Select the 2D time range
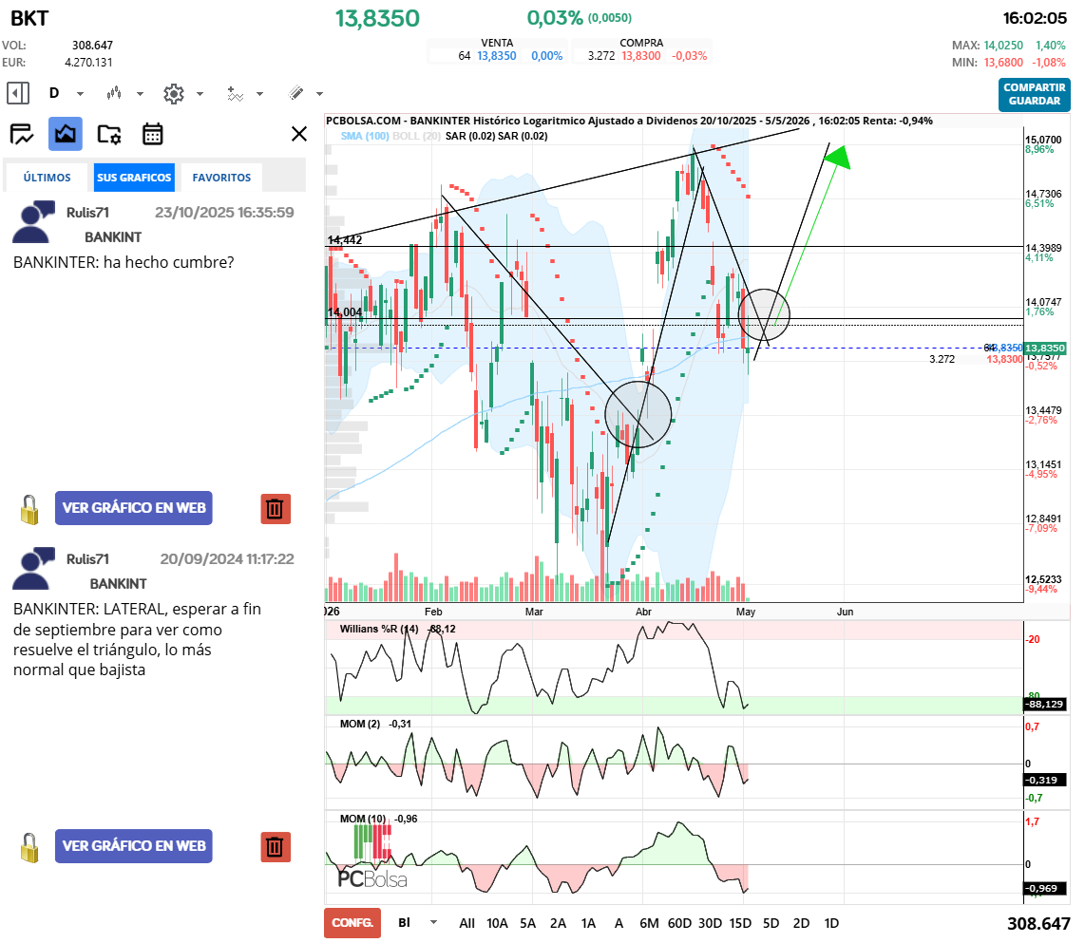This screenshot has height=943, width=1085. click(x=801, y=923)
